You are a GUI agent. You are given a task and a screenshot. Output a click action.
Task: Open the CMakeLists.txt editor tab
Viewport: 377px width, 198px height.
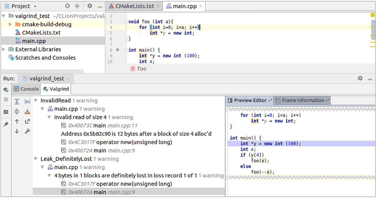tap(133, 6)
